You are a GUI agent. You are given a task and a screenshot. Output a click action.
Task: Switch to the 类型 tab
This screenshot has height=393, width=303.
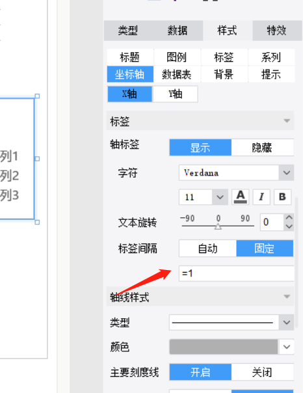(x=128, y=31)
